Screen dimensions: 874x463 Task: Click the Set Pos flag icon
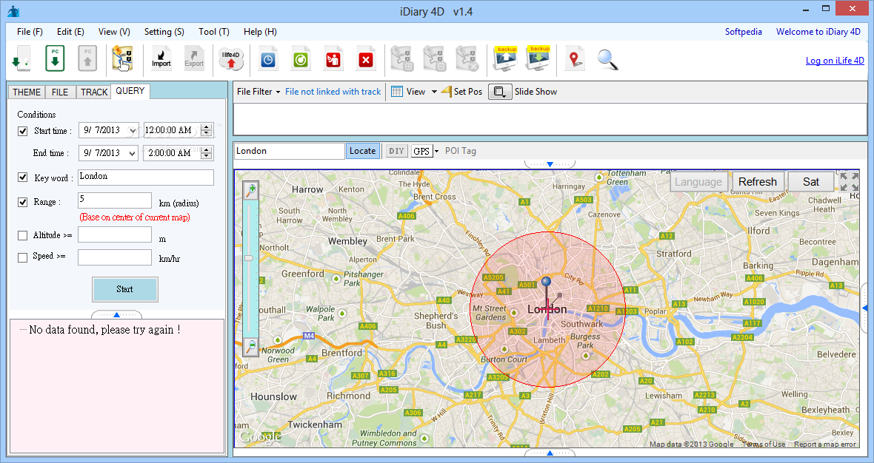point(447,91)
